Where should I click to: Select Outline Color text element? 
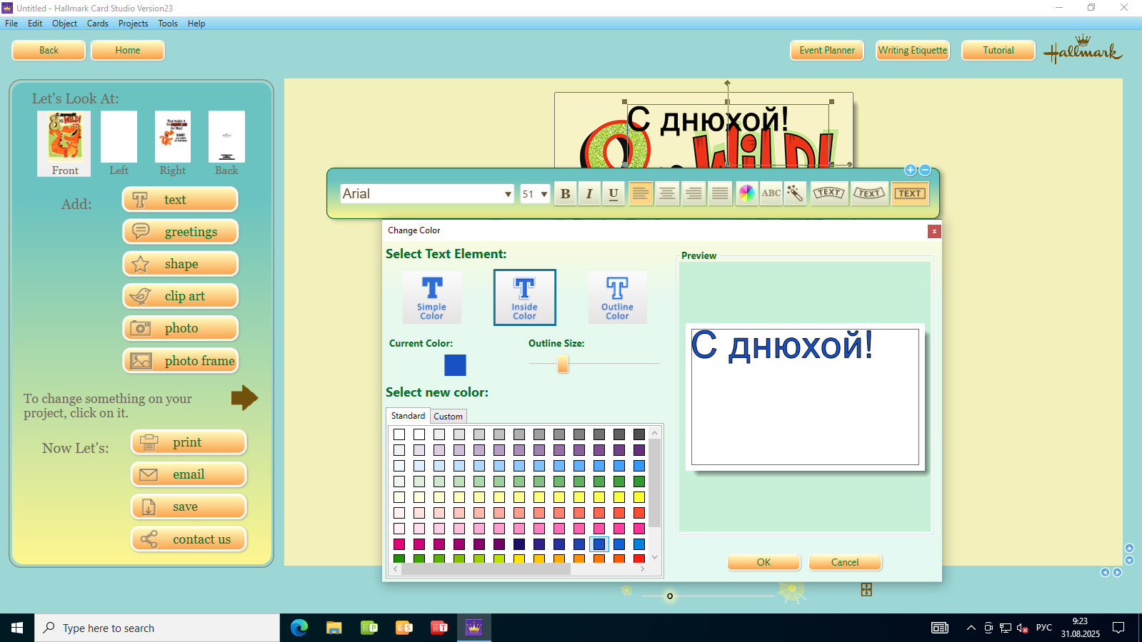[617, 297]
